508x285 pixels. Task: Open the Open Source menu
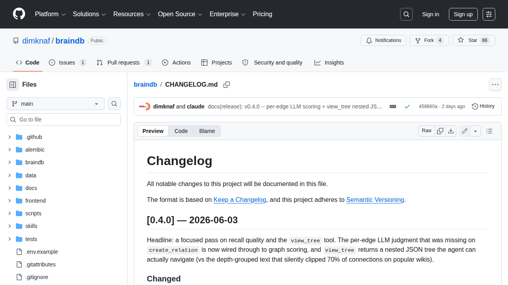point(180,14)
